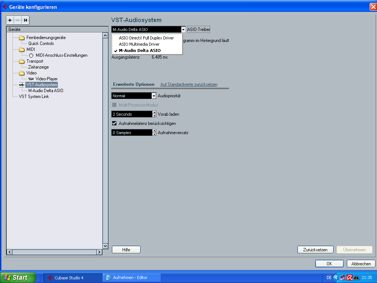377x283 pixels.
Task: Select Video-Player in the device tree
Action: click(x=47, y=79)
